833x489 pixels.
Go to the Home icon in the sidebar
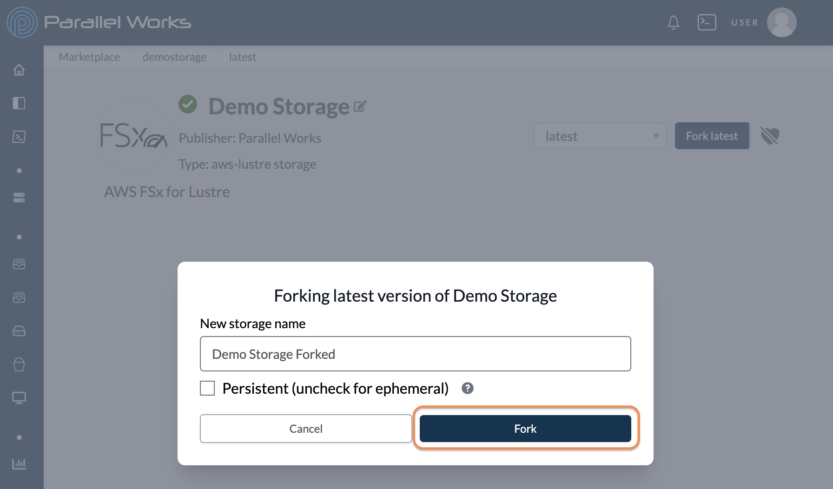(19, 70)
